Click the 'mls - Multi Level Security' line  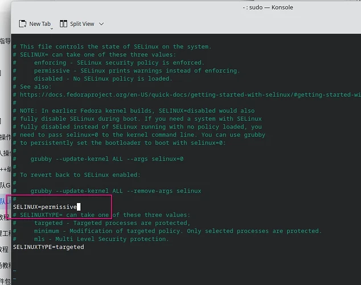pos(101,239)
